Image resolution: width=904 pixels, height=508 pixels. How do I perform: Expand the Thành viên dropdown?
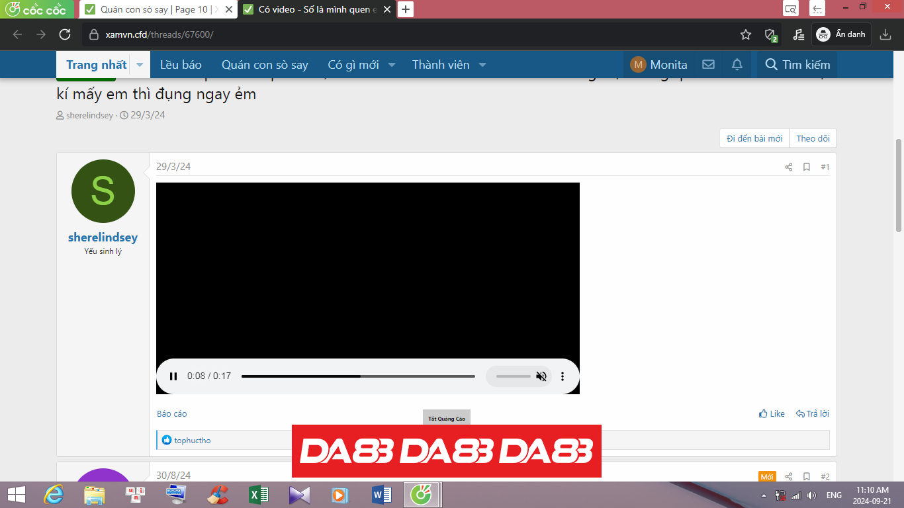coord(482,64)
